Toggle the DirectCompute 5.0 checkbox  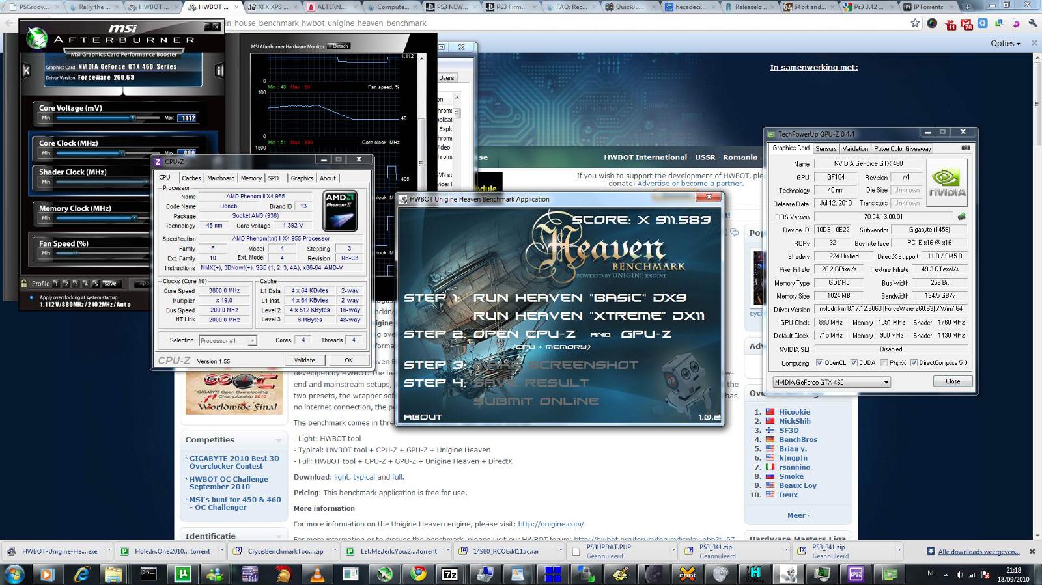(x=914, y=363)
